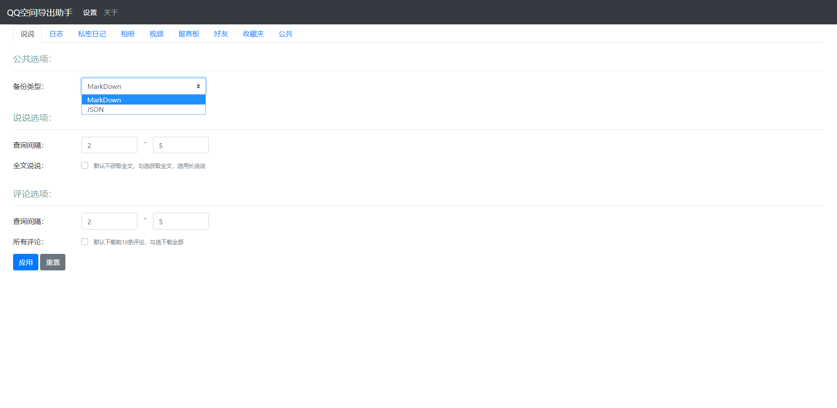Switch to the 私密日记 tab

click(92, 34)
